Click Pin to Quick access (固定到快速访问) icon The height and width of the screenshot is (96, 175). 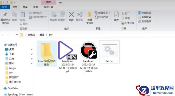[5, 15]
